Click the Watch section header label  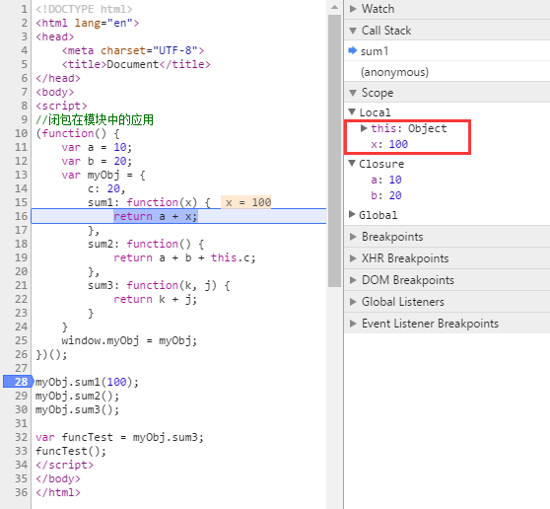(378, 9)
